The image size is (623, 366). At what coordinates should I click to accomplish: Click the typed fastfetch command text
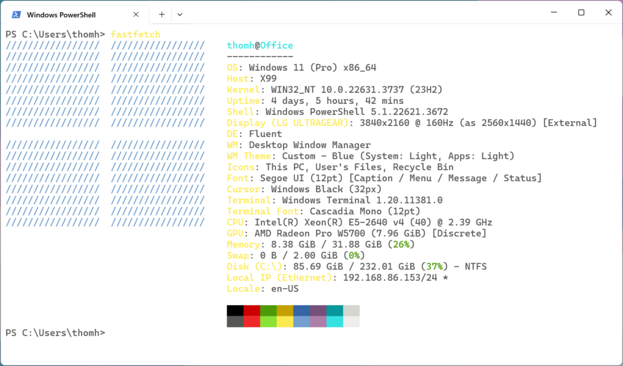(136, 35)
